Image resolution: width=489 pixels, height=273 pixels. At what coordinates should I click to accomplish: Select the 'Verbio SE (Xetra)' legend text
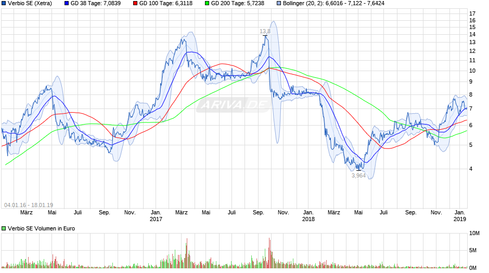(x=30, y=4)
